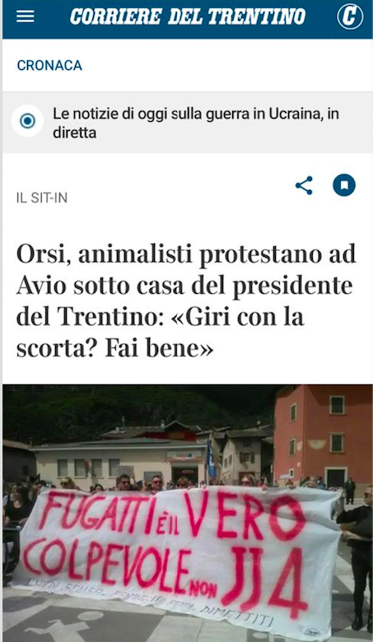Click the word TRENTINO in the masthead

point(257,16)
